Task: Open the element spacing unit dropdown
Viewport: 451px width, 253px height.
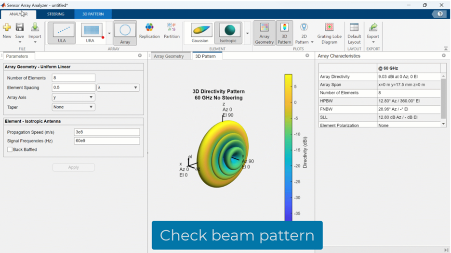Action: pos(118,88)
